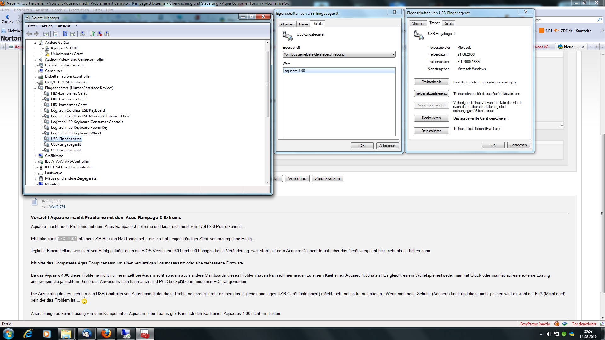Click Device Manager tree vertical scrollbar

(267, 84)
